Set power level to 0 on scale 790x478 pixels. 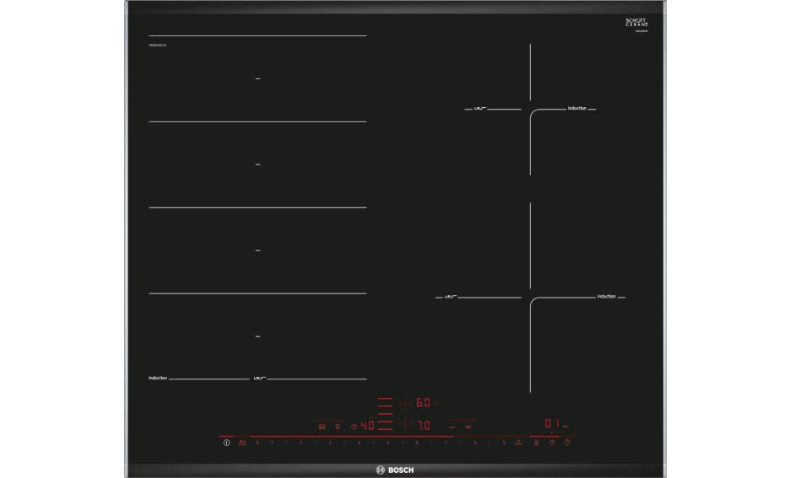point(257,443)
